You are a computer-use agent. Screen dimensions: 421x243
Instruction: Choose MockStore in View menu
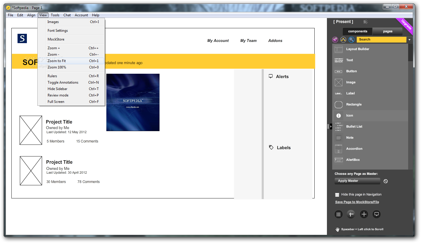(71, 39)
